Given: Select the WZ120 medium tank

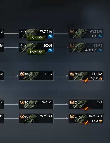Looking at the screenshot, I should click(36, 104).
